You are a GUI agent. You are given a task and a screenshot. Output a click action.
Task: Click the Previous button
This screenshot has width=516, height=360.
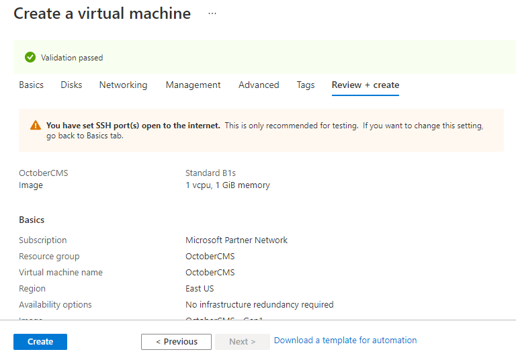176,342
